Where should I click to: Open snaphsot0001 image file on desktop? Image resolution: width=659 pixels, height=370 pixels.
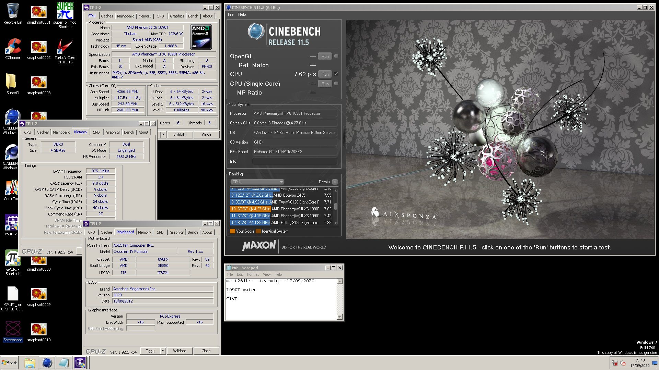[x=39, y=14]
